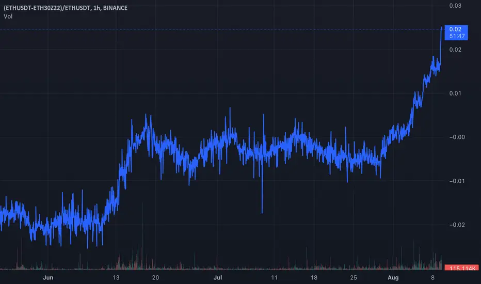Click the −0.00 price axis label
Screen dimensions: 481x284
pos(457,137)
